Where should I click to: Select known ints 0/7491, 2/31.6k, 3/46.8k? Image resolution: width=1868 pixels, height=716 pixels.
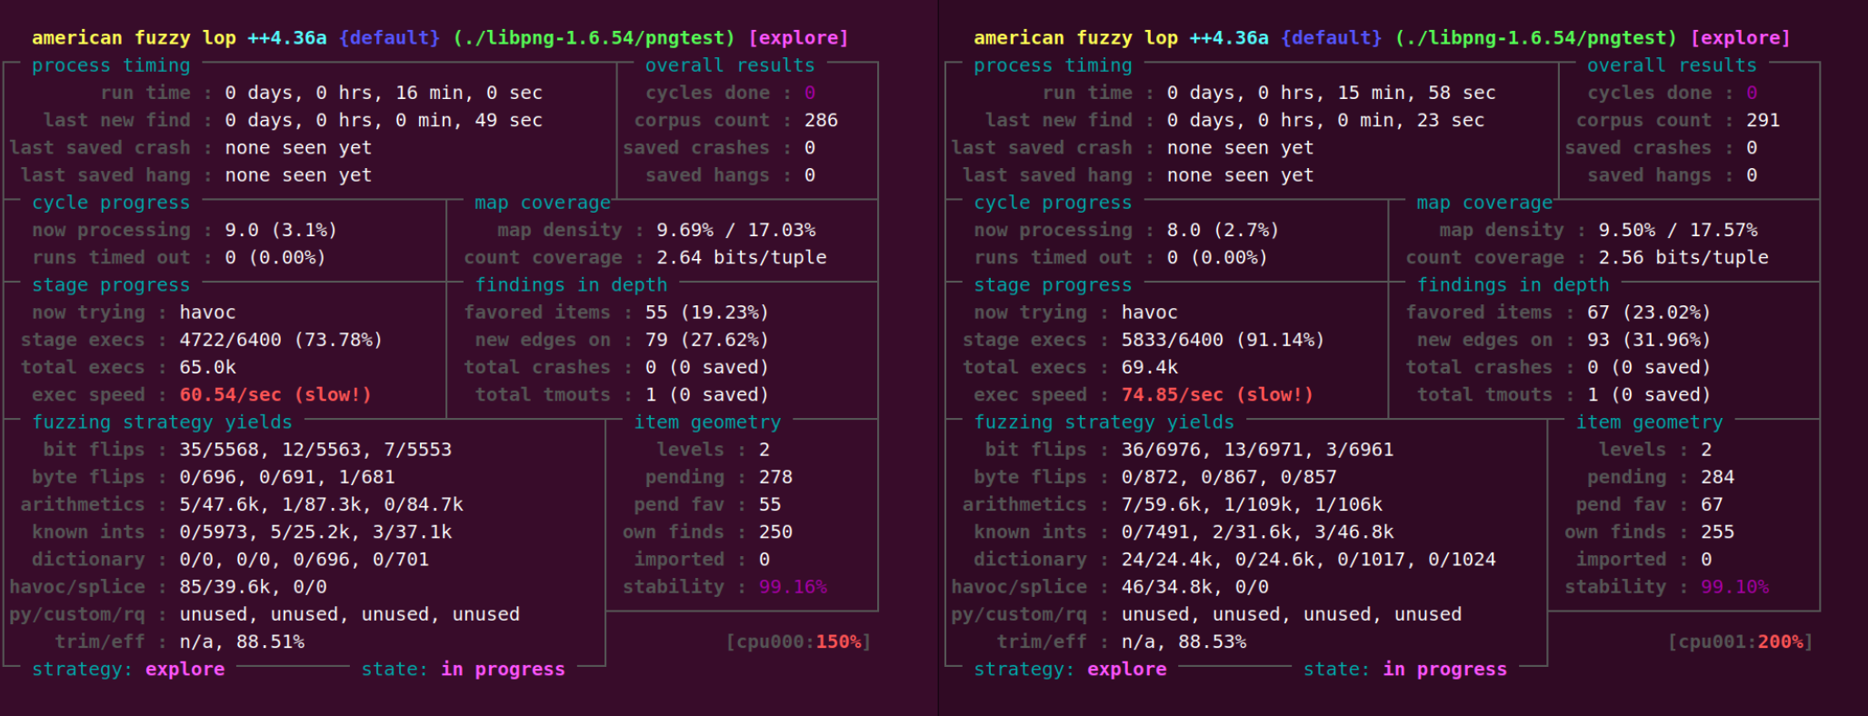(1257, 532)
